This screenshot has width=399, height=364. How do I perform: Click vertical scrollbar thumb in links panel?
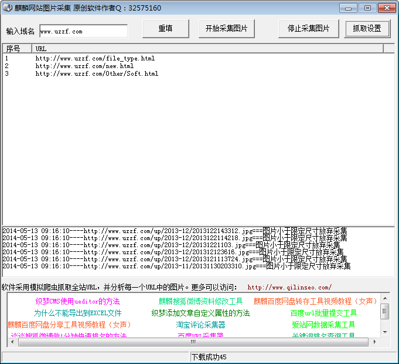coord(385,311)
